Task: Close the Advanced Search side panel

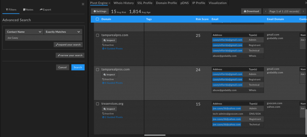Action: pyautogui.click(x=83, y=4)
